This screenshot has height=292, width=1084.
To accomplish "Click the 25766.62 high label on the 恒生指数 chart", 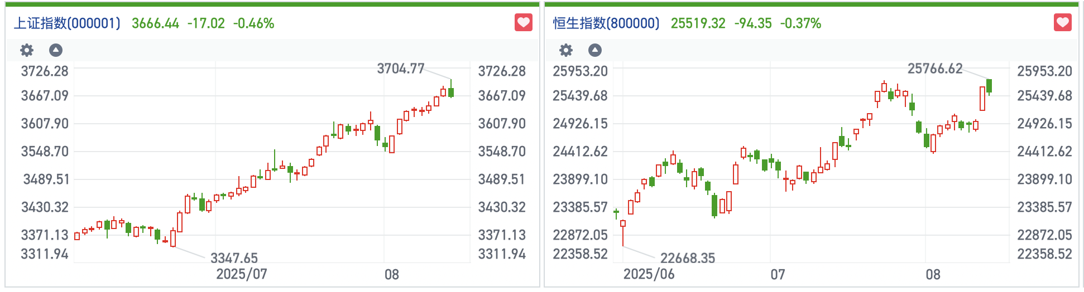I will coord(935,69).
